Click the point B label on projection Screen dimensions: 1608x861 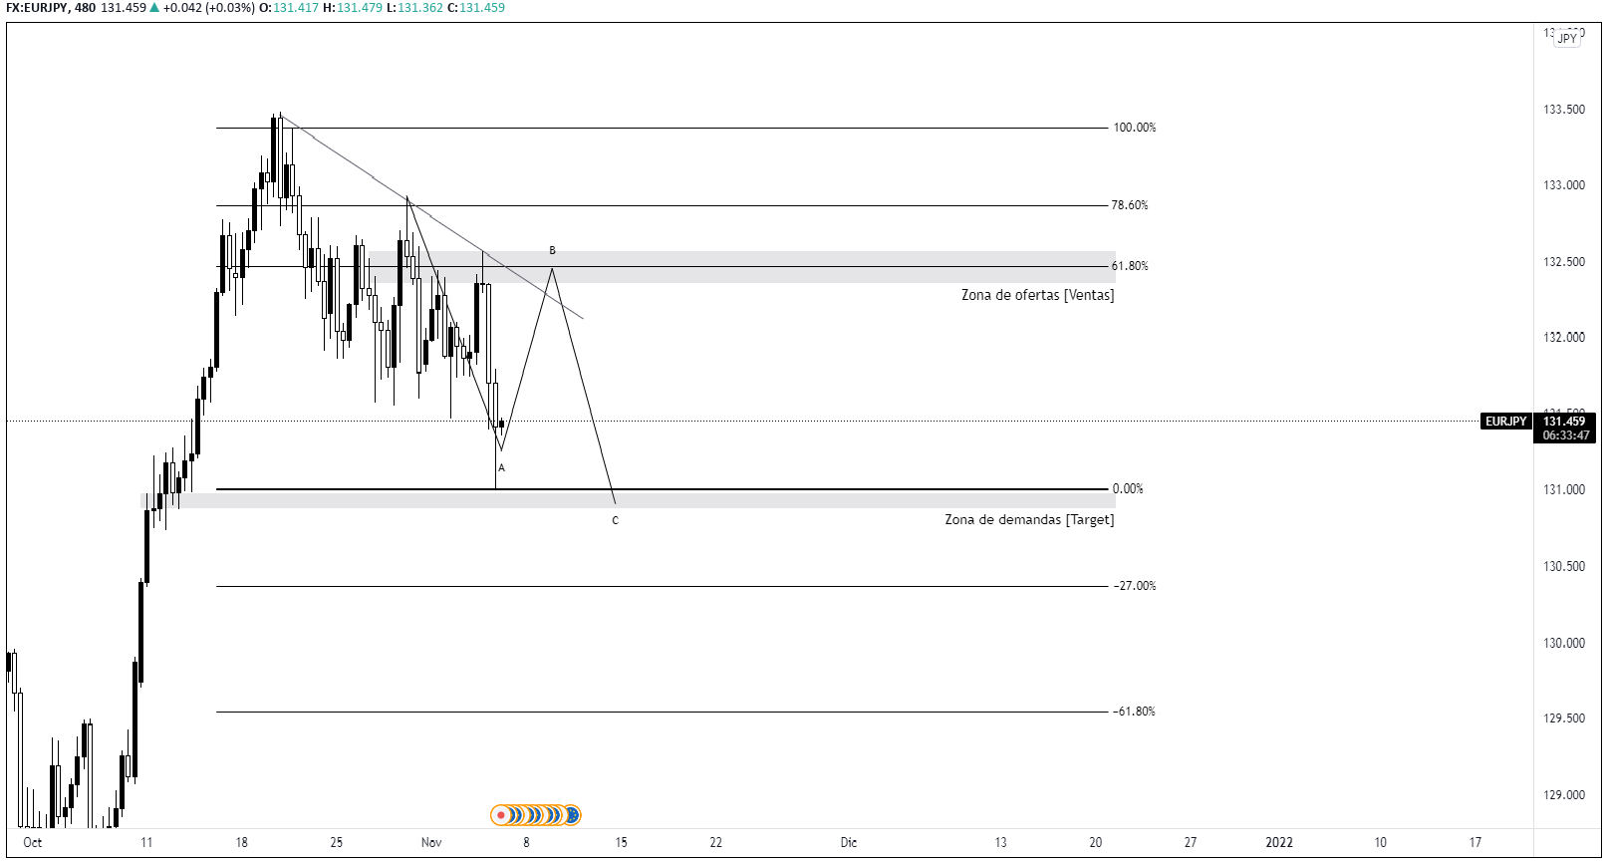[x=553, y=251]
